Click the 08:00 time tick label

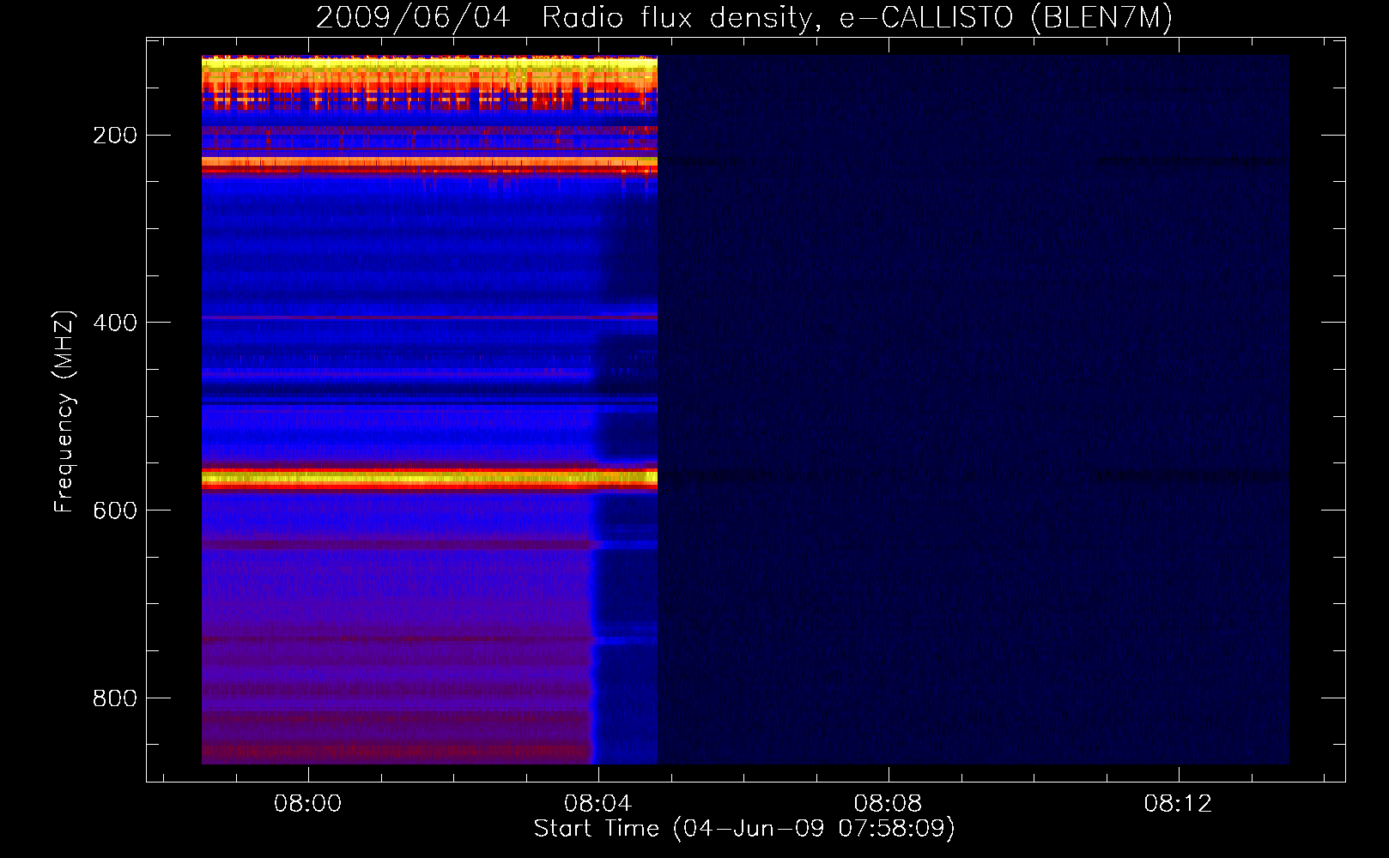coord(307,803)
